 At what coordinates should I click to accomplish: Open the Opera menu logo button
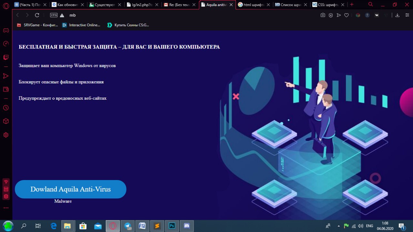coord(6,6)
